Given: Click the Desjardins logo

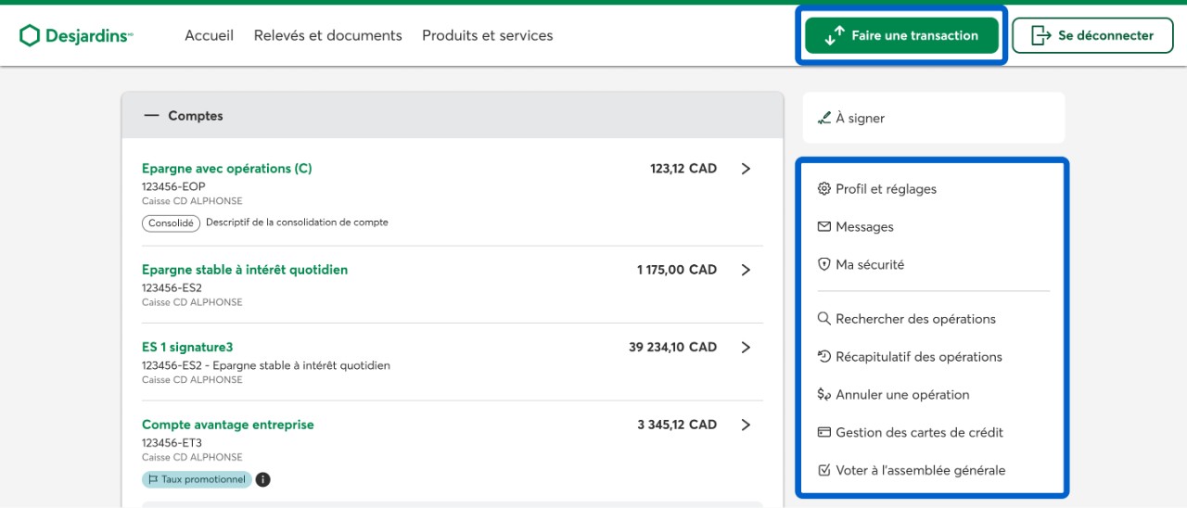Looking at the screenshot, I should (76, 35).
